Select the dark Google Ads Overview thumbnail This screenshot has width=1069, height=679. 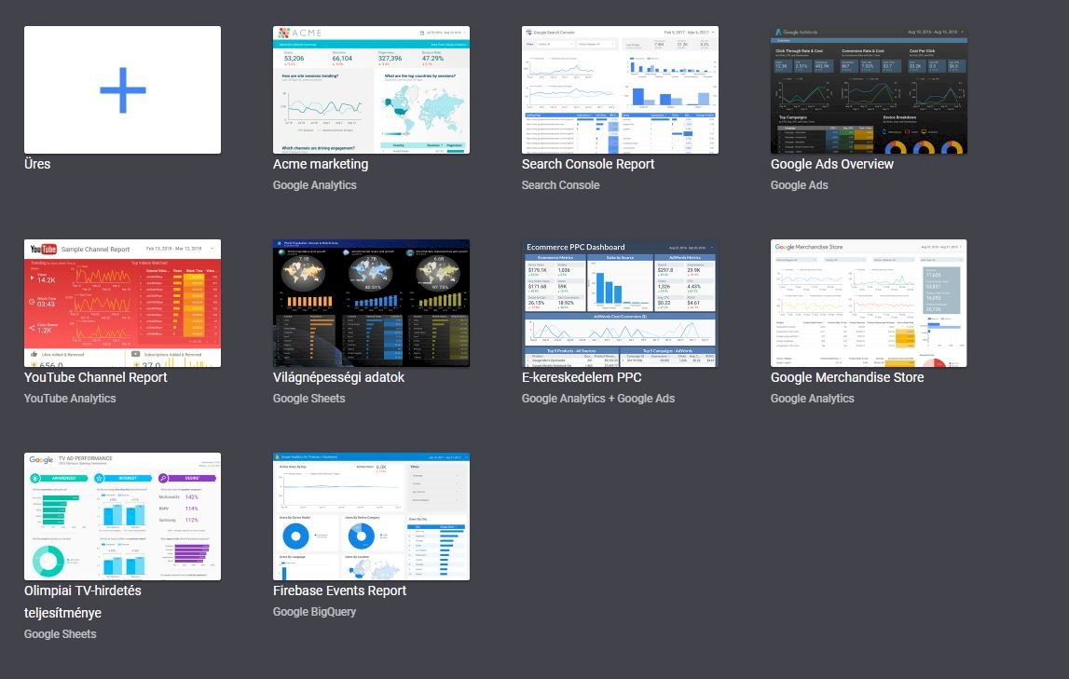pos(869,90)
